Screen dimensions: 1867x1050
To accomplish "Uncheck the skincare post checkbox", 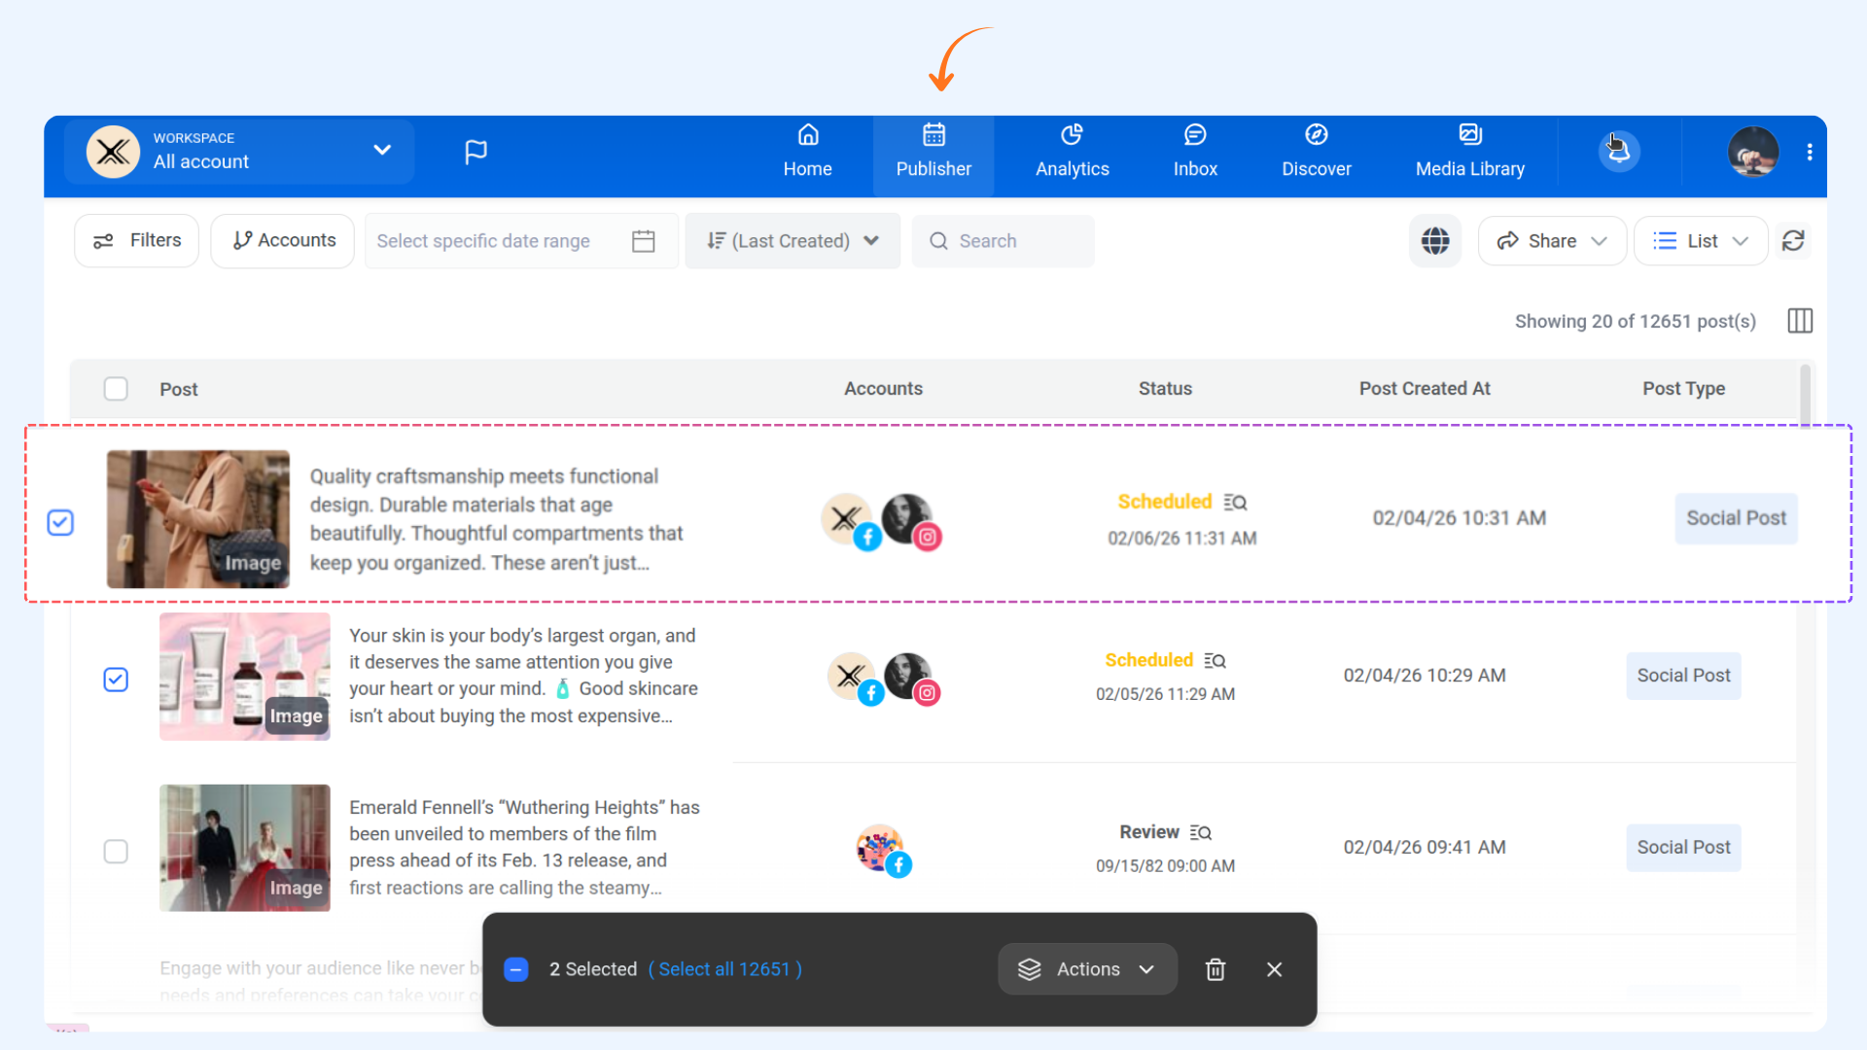I will point(116,680).
